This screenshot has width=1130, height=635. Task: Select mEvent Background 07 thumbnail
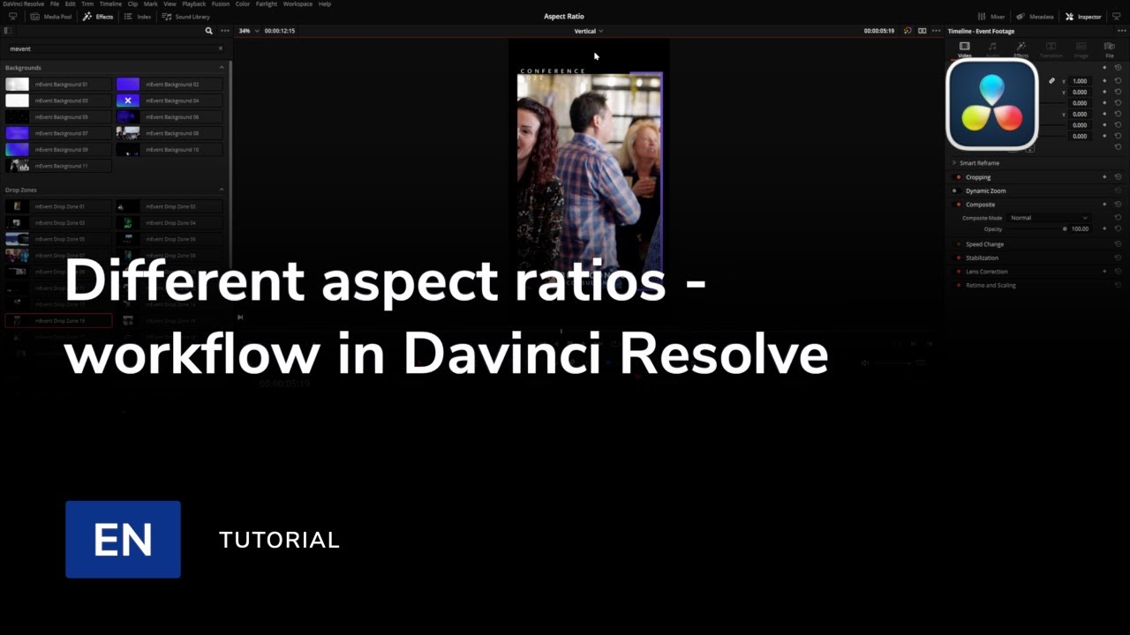(17, 133)
